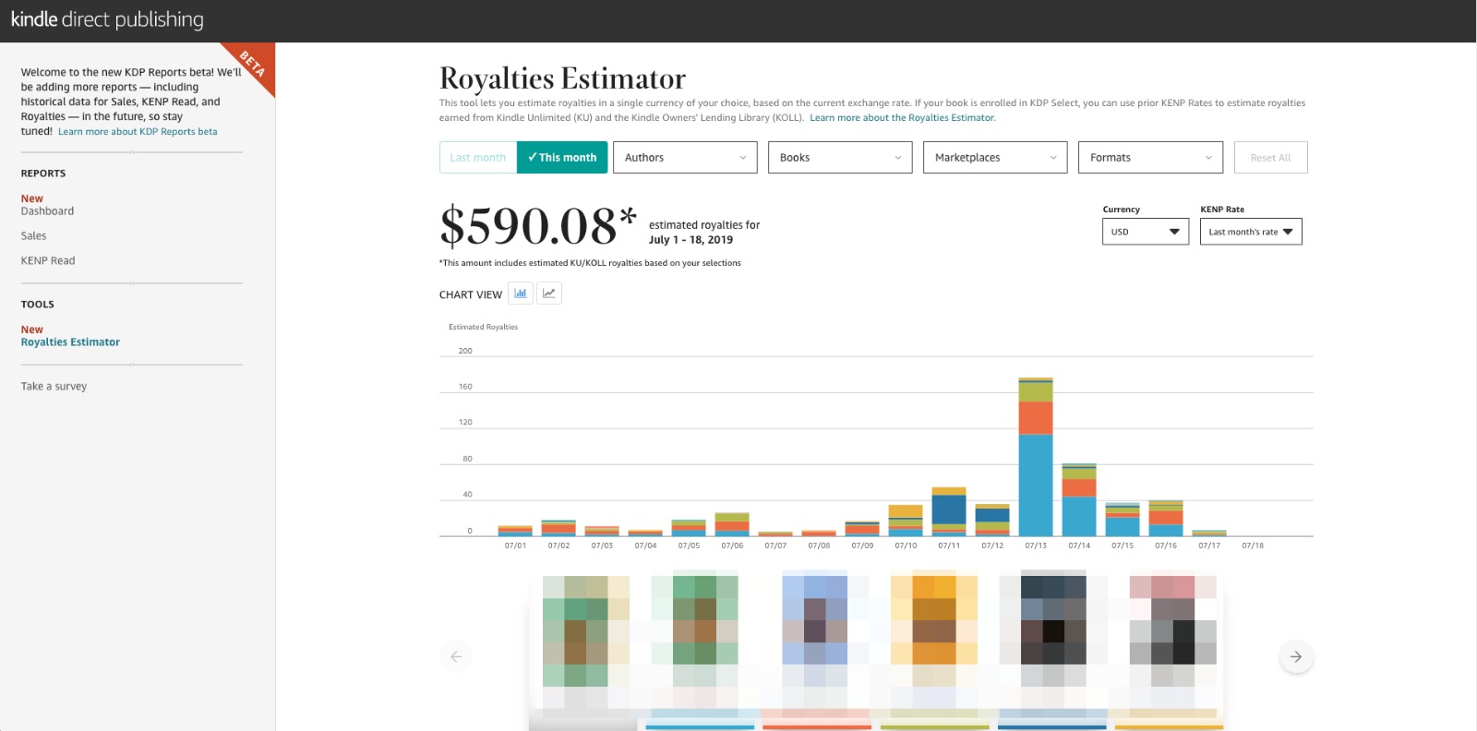This screenshot has height=731, width=1477.
Task: Click the Kindle Direct Publishing logo
Action: (x=107, y=19)
